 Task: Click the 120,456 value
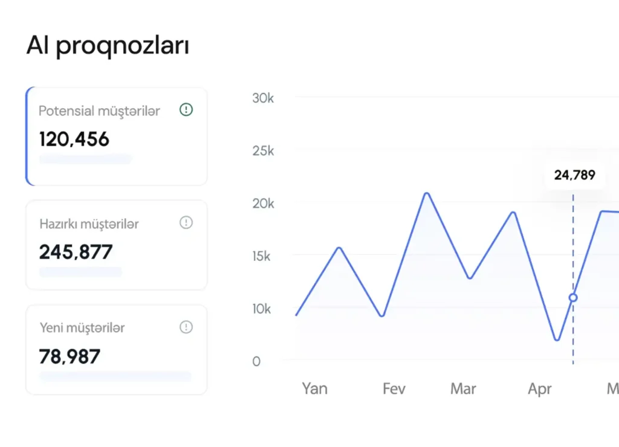coord(74,140)
